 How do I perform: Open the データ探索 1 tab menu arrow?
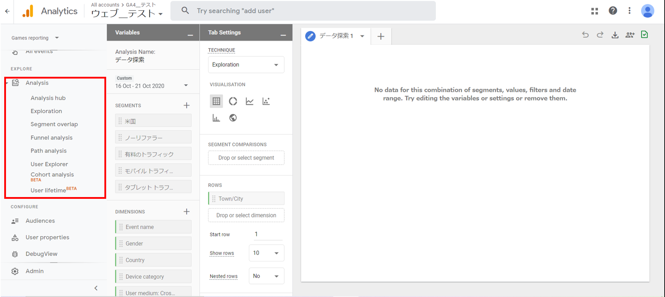pos(362,36)
